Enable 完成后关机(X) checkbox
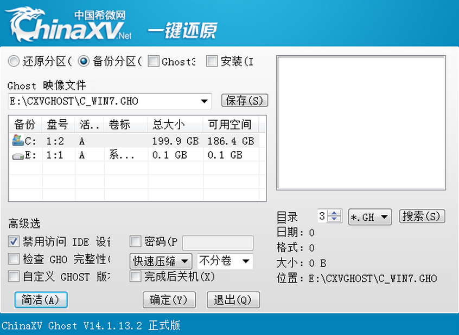This screenshot has height=335, width=459. tap(135, 277)
